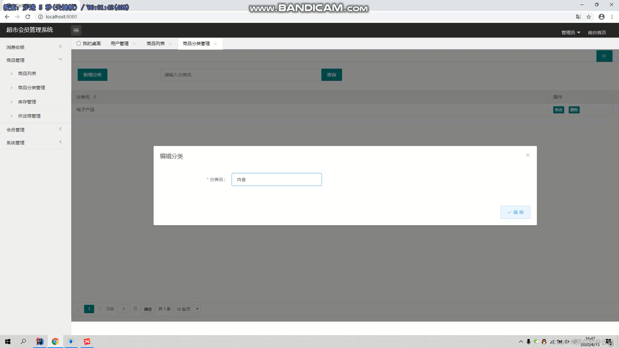Toggle the sidebar hamburger menu icon

[76, 30]
